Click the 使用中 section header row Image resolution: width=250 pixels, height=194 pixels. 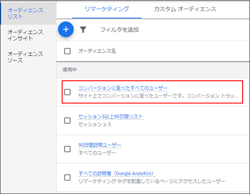pos(153,70)
